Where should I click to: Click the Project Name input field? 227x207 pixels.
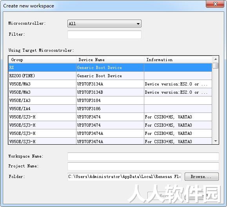[143, 166]
